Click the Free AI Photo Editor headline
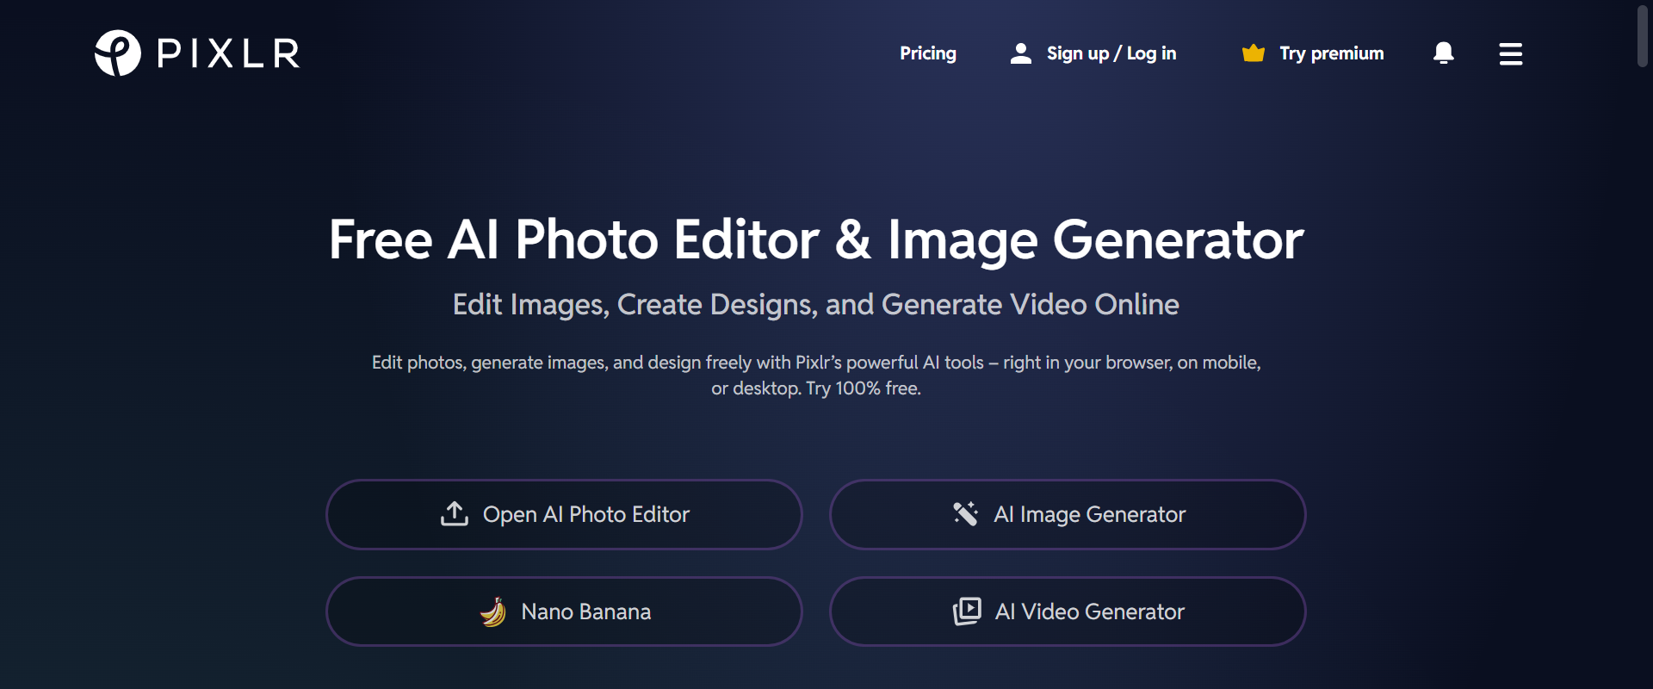1653x689 pixels. pyautogui.click(x=815, y=239)
